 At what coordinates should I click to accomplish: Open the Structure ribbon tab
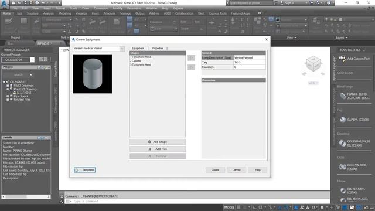click(33, 13)
